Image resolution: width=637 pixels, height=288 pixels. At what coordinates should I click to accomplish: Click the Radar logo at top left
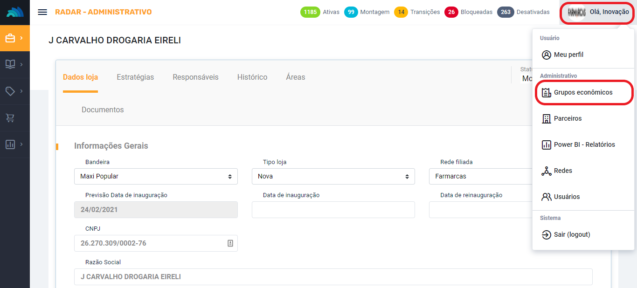[x=15, y=12]
